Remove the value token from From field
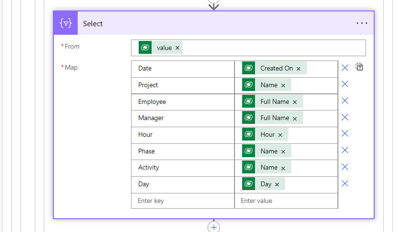398x232 pixels. click(x=177, y=48)
